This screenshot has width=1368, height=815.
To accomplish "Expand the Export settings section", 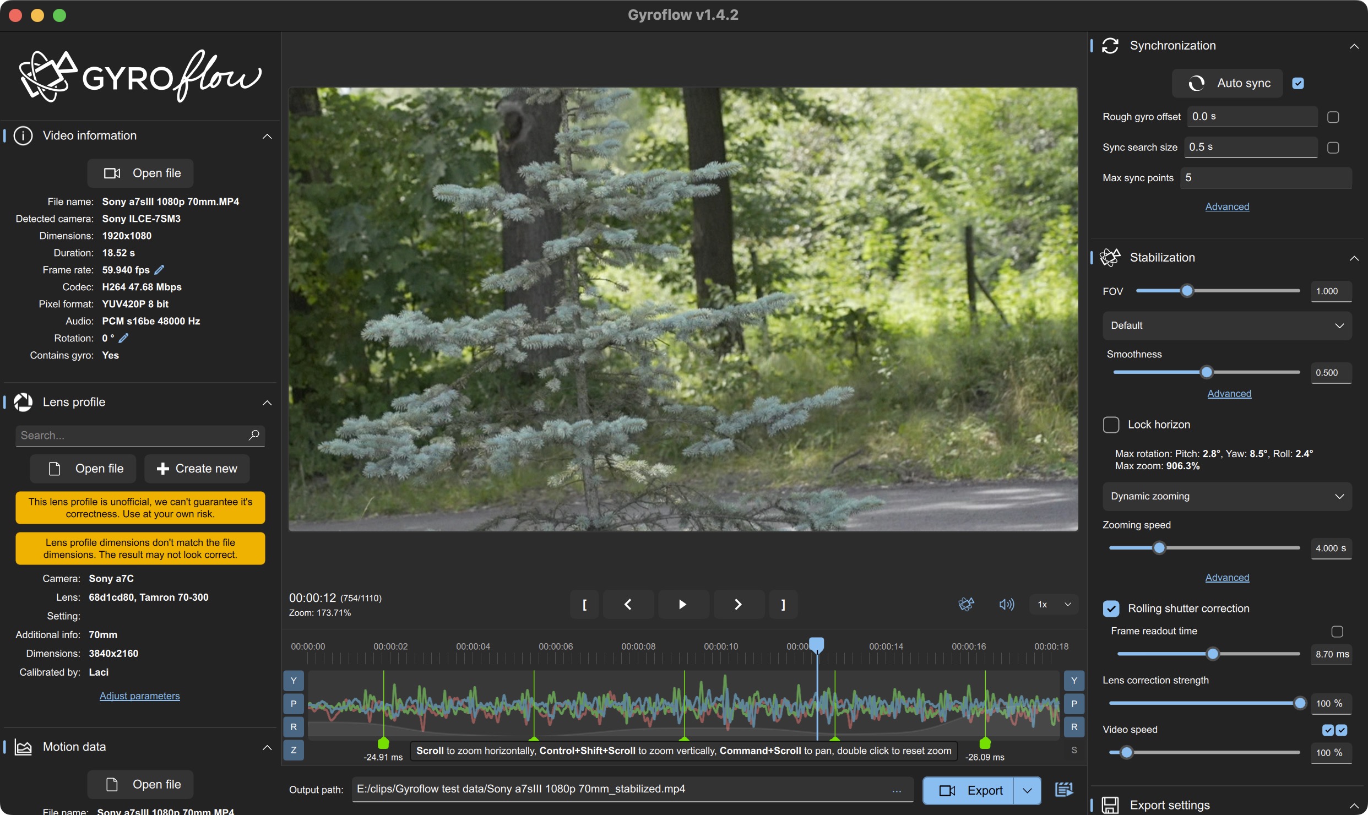I will [x=1354, y=806].
